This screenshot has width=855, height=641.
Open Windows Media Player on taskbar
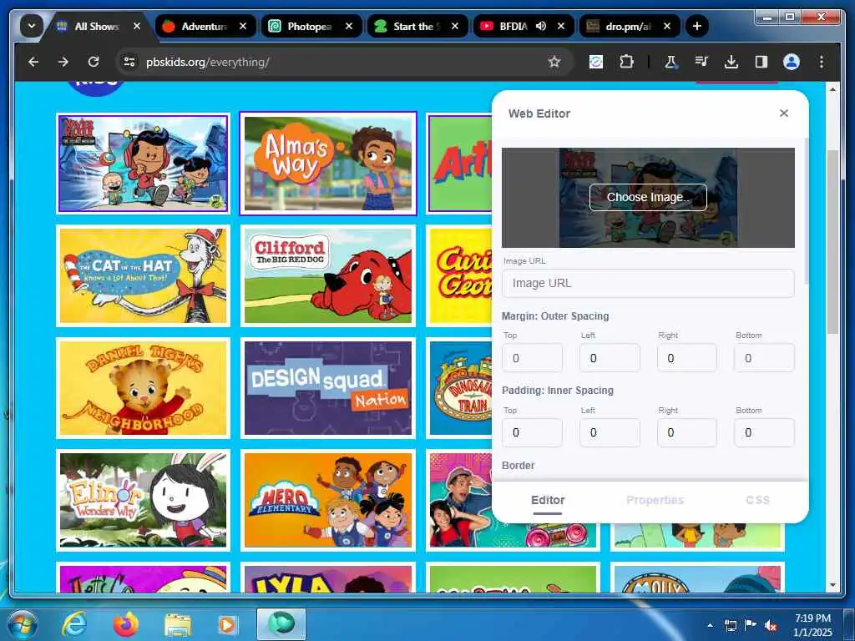coord(227,625)
